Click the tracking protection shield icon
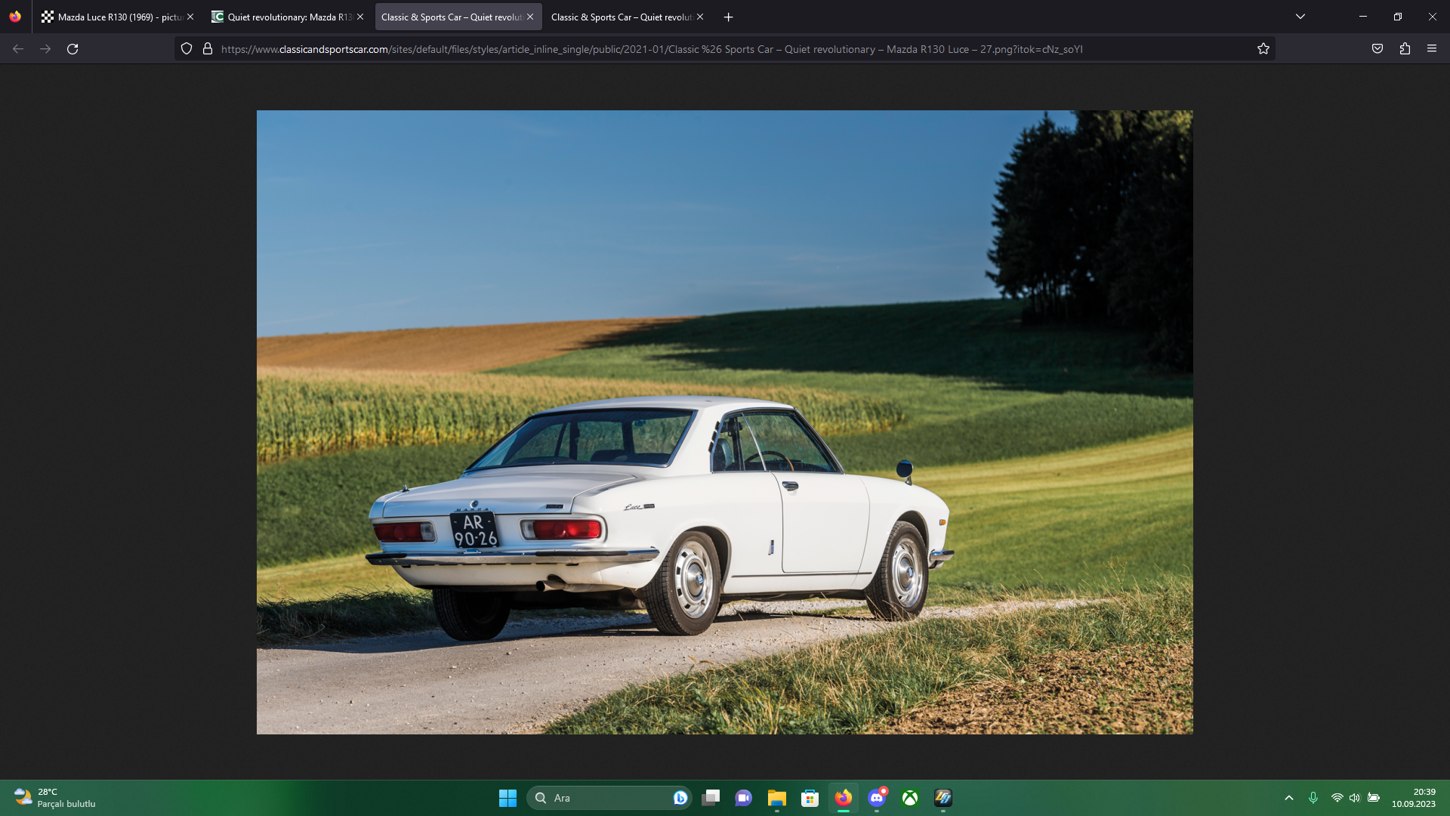 pos(187,49)
